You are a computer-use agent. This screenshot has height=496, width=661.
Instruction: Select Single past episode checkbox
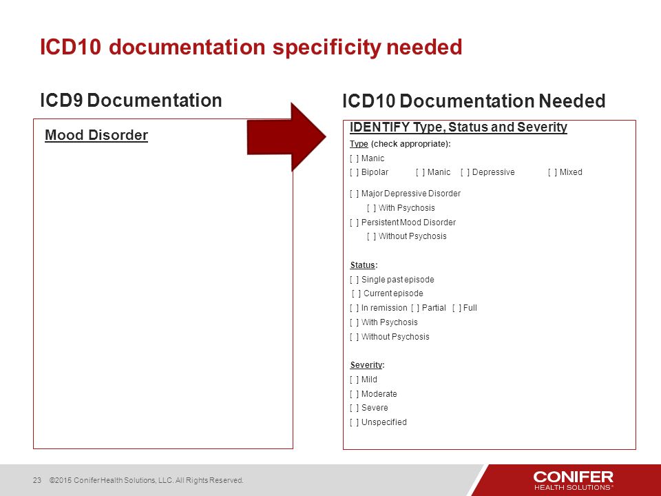coord(354,280)
